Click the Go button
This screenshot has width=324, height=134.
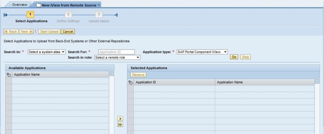234,57
